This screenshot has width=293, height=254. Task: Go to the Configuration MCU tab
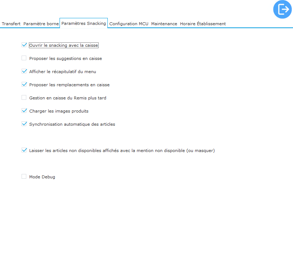129,24
